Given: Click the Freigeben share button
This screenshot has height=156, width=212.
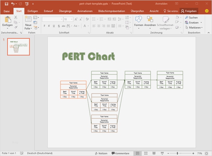Looking at the screenshot, I should [x=189, y=11].
